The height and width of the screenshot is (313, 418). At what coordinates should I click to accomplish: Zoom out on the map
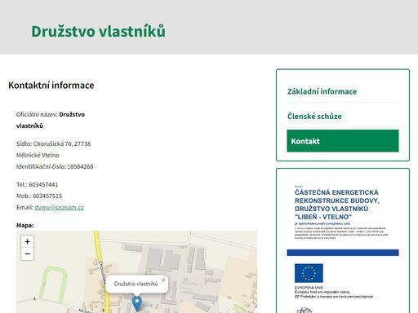coord(27,254)
